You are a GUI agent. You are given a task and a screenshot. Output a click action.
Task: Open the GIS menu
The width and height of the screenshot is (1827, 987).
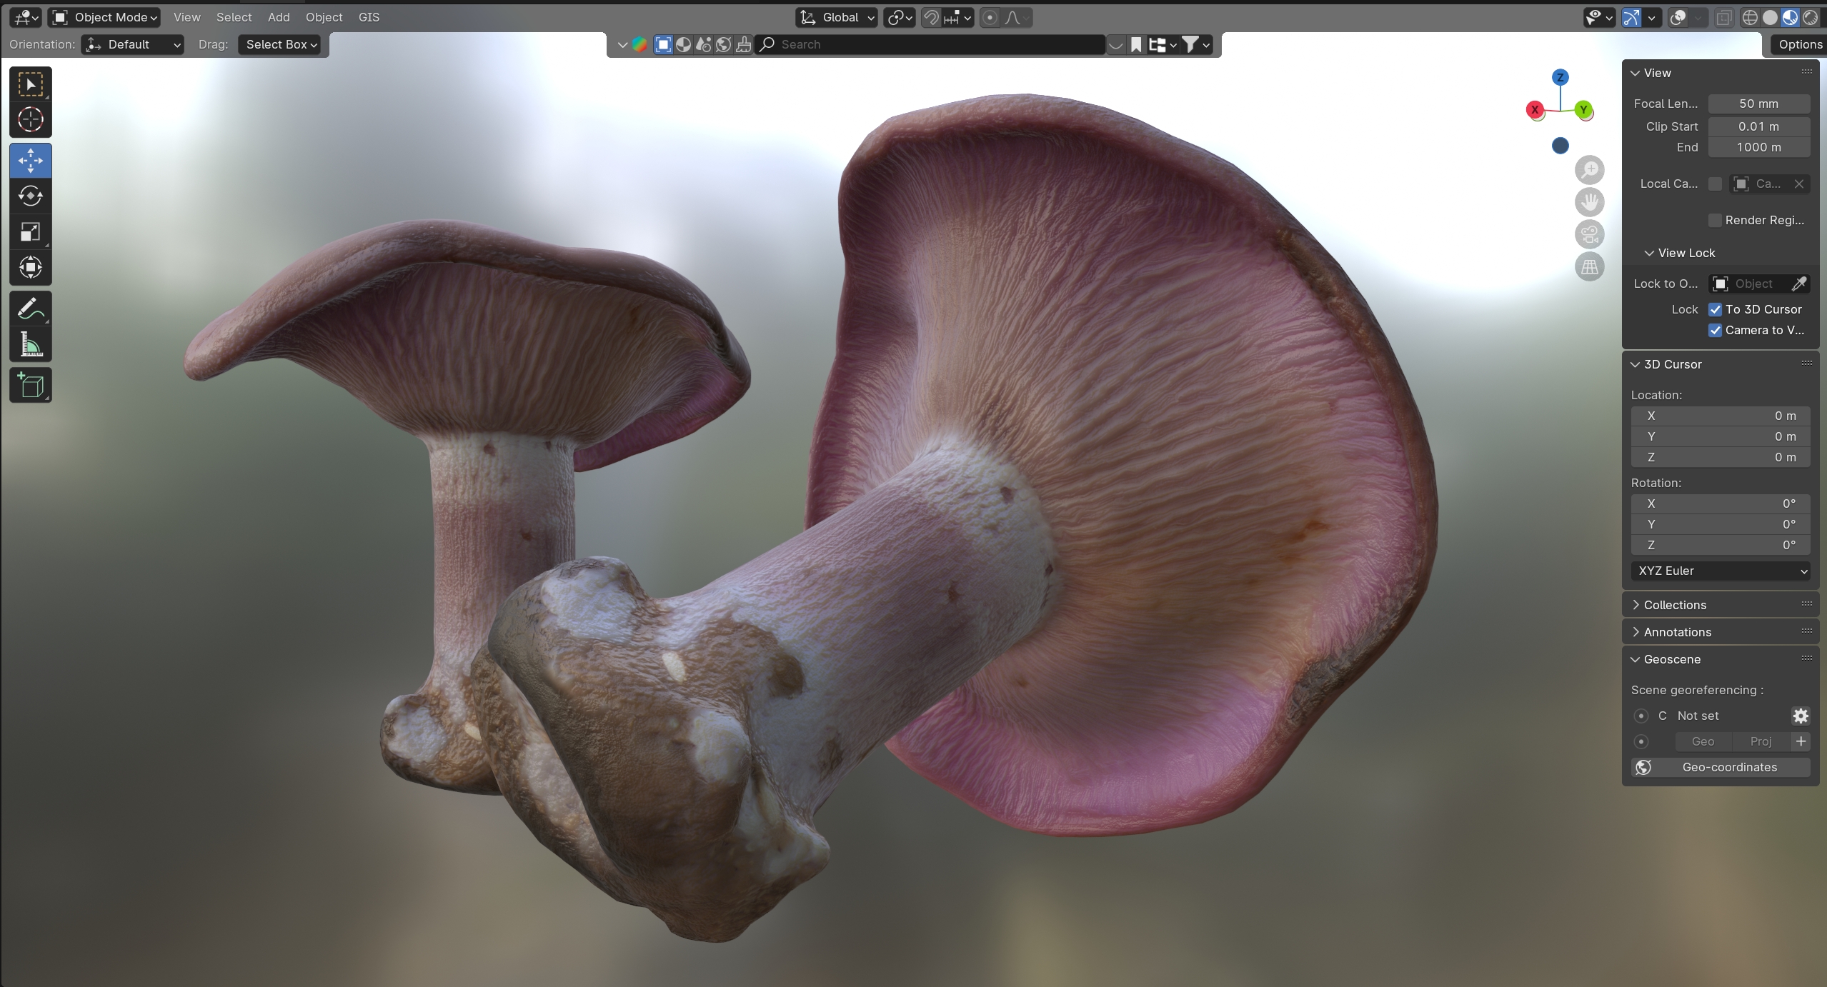click(x=369, y=17)
